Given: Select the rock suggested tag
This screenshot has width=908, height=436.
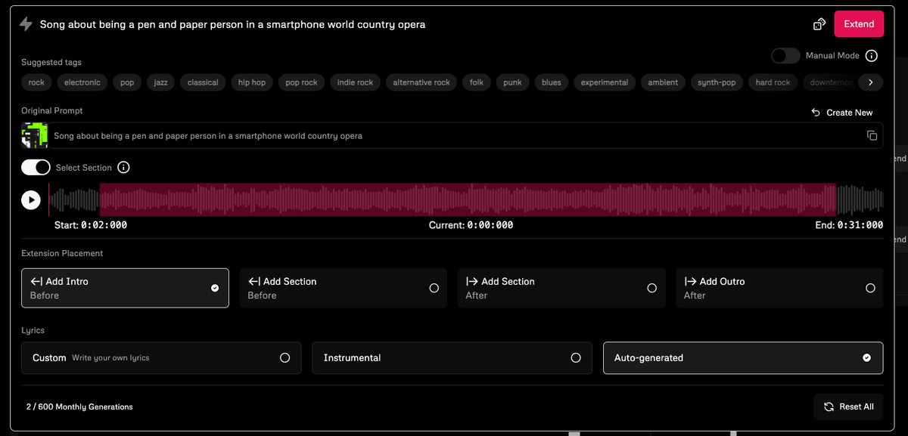Looking at the screenshot, I should pos(36,82).
